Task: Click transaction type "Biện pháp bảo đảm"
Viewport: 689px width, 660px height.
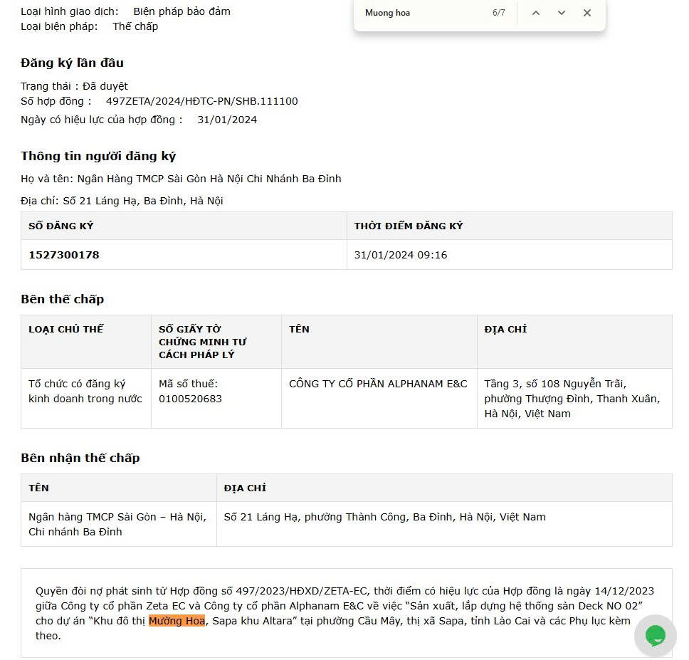Action: point(182,11)
